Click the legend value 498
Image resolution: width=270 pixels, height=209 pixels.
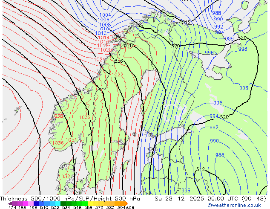tap(33, 207)
